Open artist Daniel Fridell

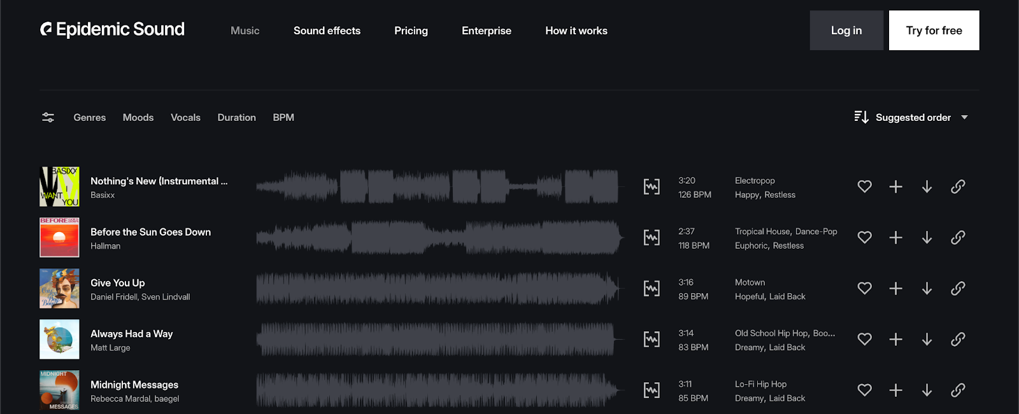pyautogui.click(x=114, y=297)
